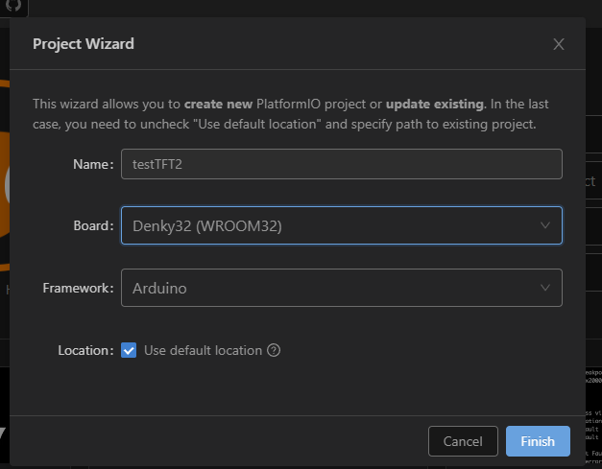Click the Framework dropdown chevron arrow
The image size is (602, 469).
(x=545, y=288)
